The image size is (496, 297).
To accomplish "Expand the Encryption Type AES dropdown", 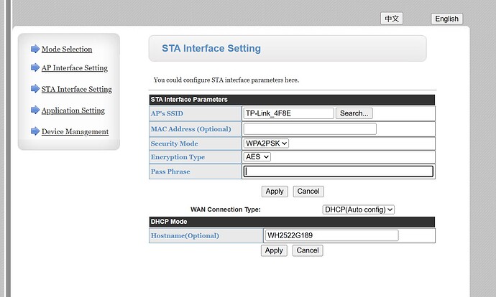I will (x=257, y=157).
